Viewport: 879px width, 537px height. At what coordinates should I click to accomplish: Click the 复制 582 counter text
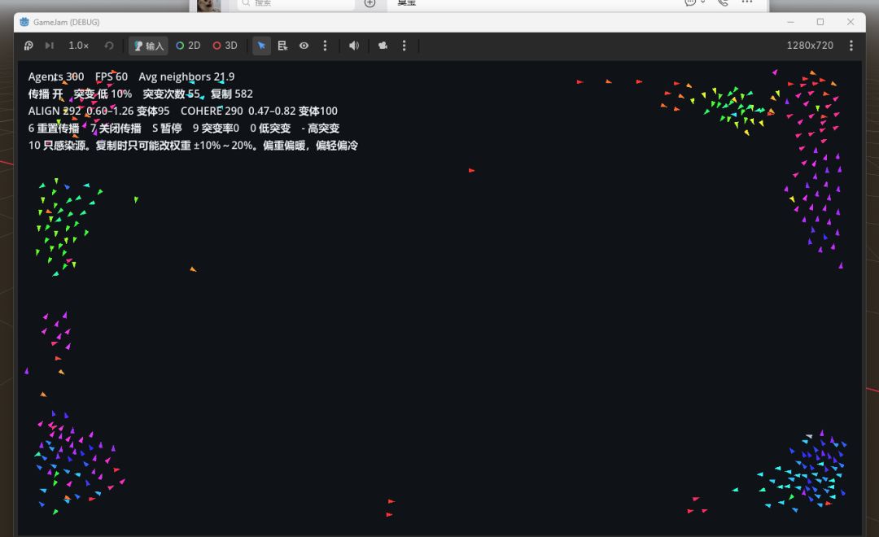(231, 94)
